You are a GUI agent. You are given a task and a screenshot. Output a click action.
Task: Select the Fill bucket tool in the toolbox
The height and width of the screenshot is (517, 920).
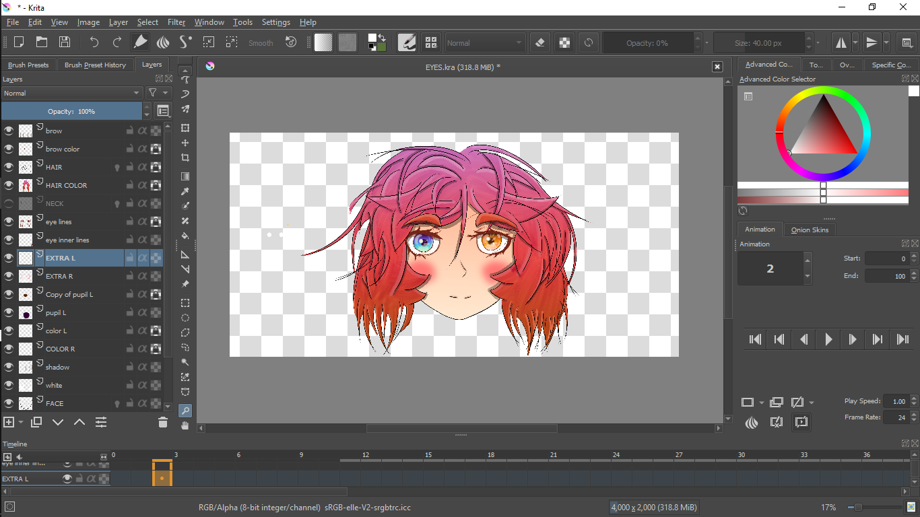click(185, 236)
